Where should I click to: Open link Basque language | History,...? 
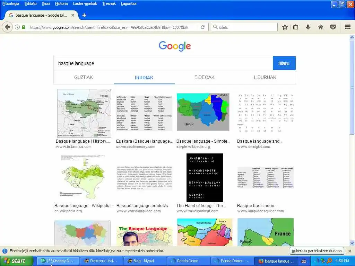(83, 141)
